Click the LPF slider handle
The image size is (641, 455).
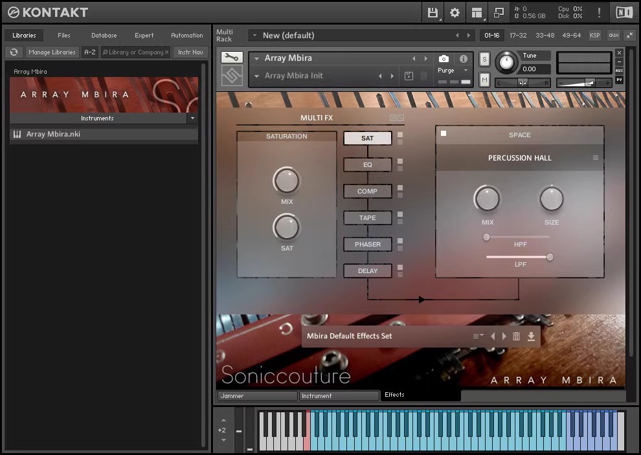(x=550, y=257)
